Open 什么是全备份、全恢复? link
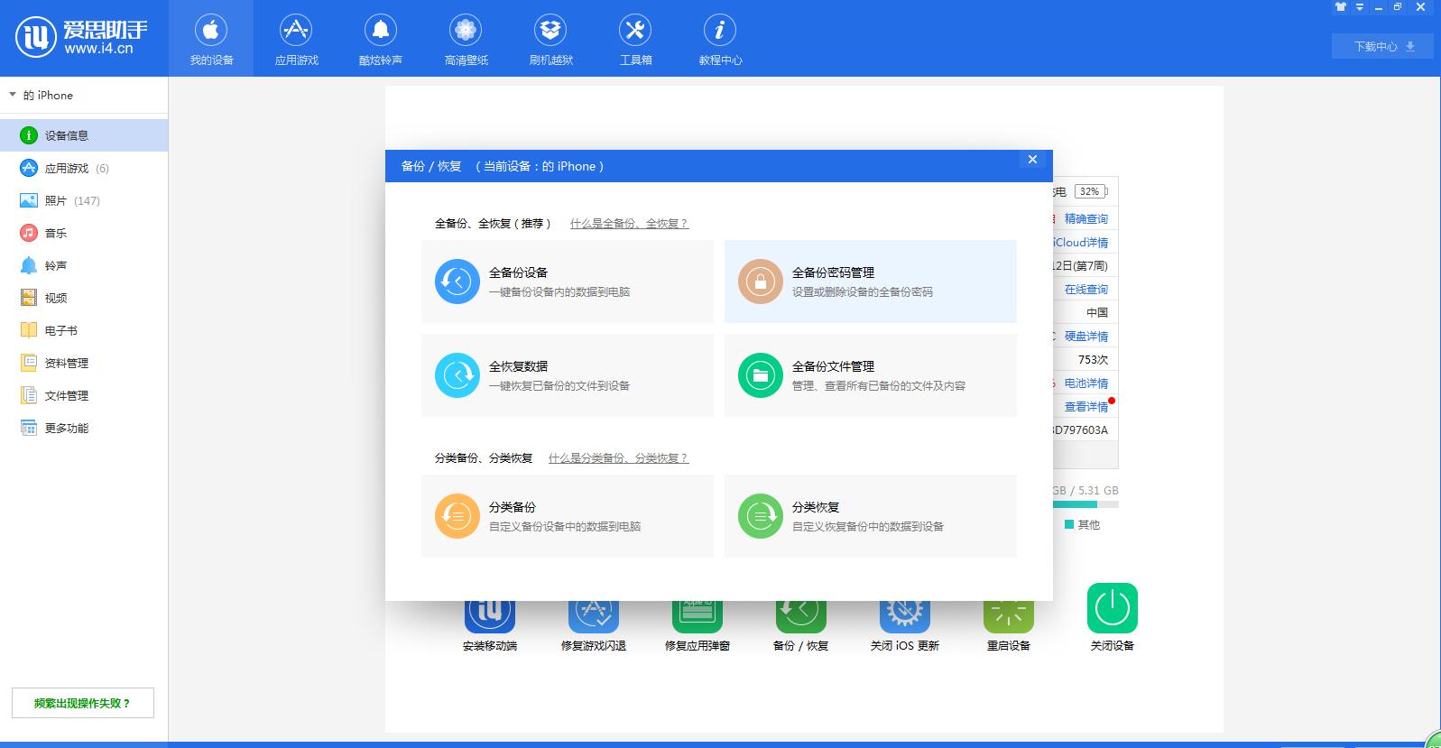This screenshot has height=748, width=1441. click(x=629, y=223)
